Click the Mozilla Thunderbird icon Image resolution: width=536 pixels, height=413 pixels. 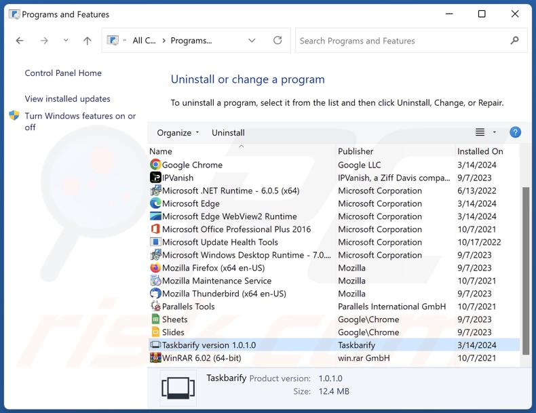tap(155, 294)
